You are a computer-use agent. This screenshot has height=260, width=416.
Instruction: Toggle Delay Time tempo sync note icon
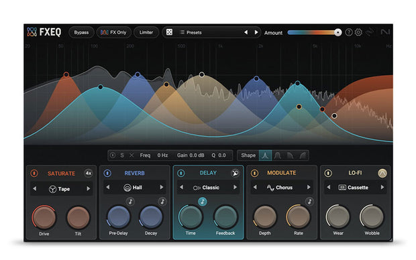pos(203,202)
